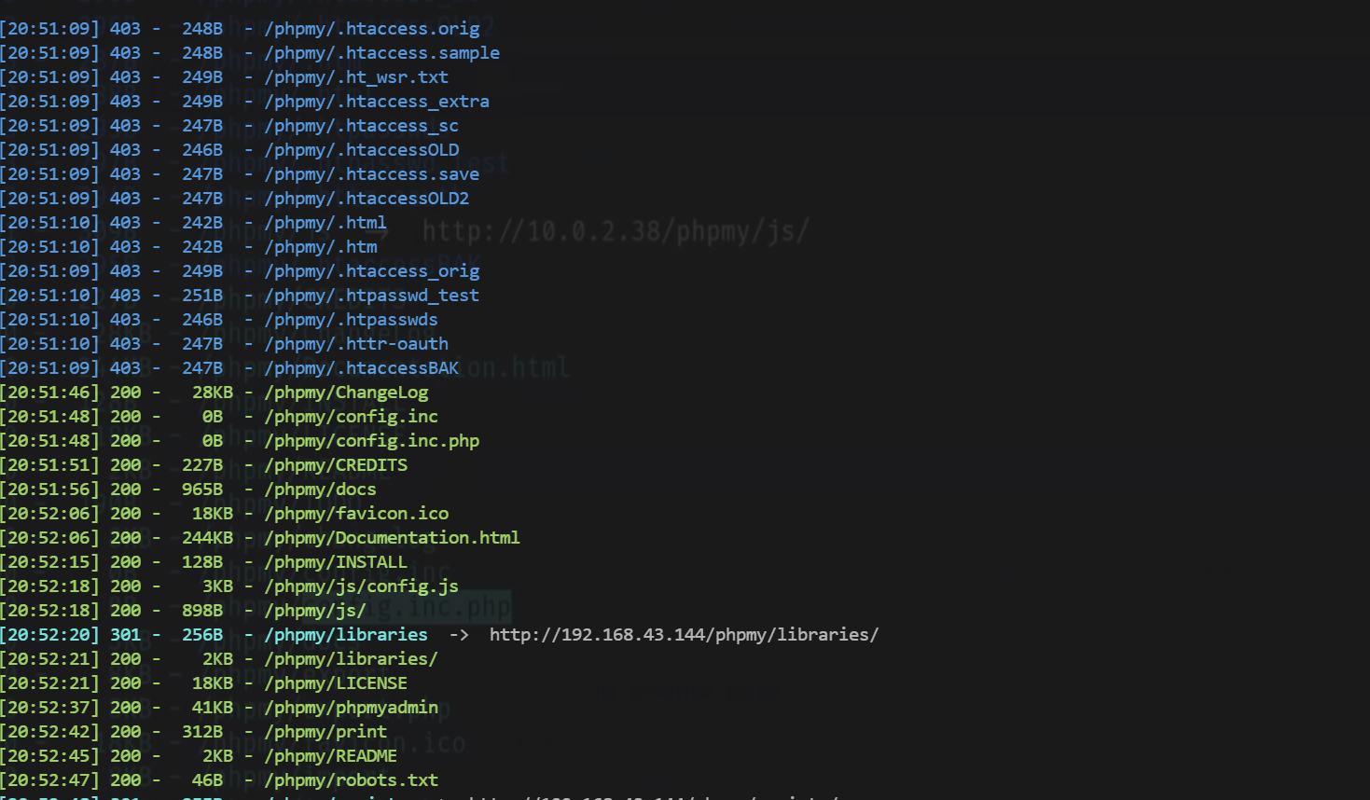This screenshot has width=1370, height=800.
Task: Click the 965B size of docs
Action: point(202,490)
